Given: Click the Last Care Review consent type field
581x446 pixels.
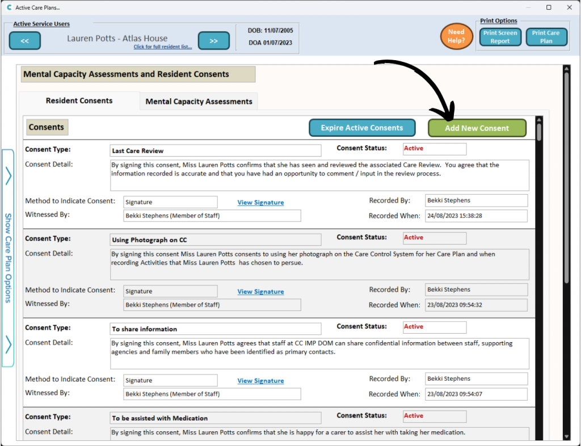Looking at the screenshot, I should [x=216, y=151].
